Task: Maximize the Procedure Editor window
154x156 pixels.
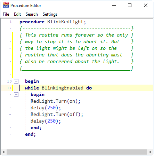Action: tap(130, 5)
